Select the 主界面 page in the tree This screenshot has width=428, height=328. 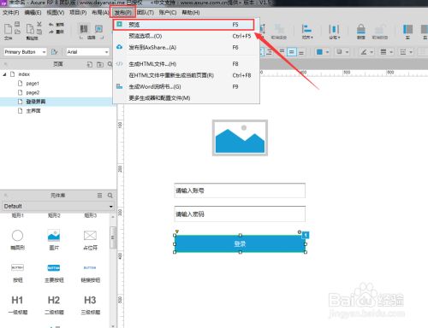coord(33,111)
